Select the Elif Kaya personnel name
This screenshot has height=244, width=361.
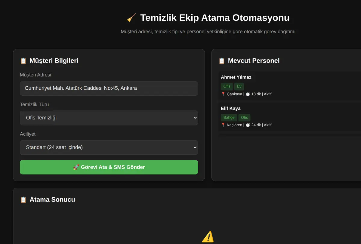[231, 108]
